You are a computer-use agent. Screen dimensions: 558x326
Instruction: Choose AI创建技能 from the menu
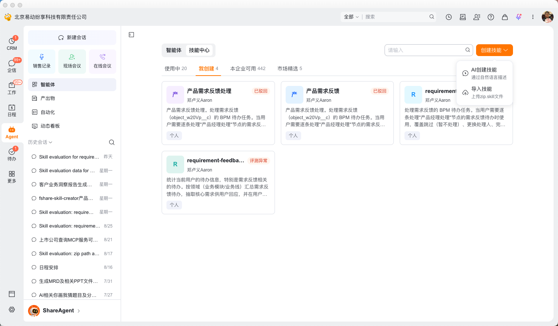point(485,73)
